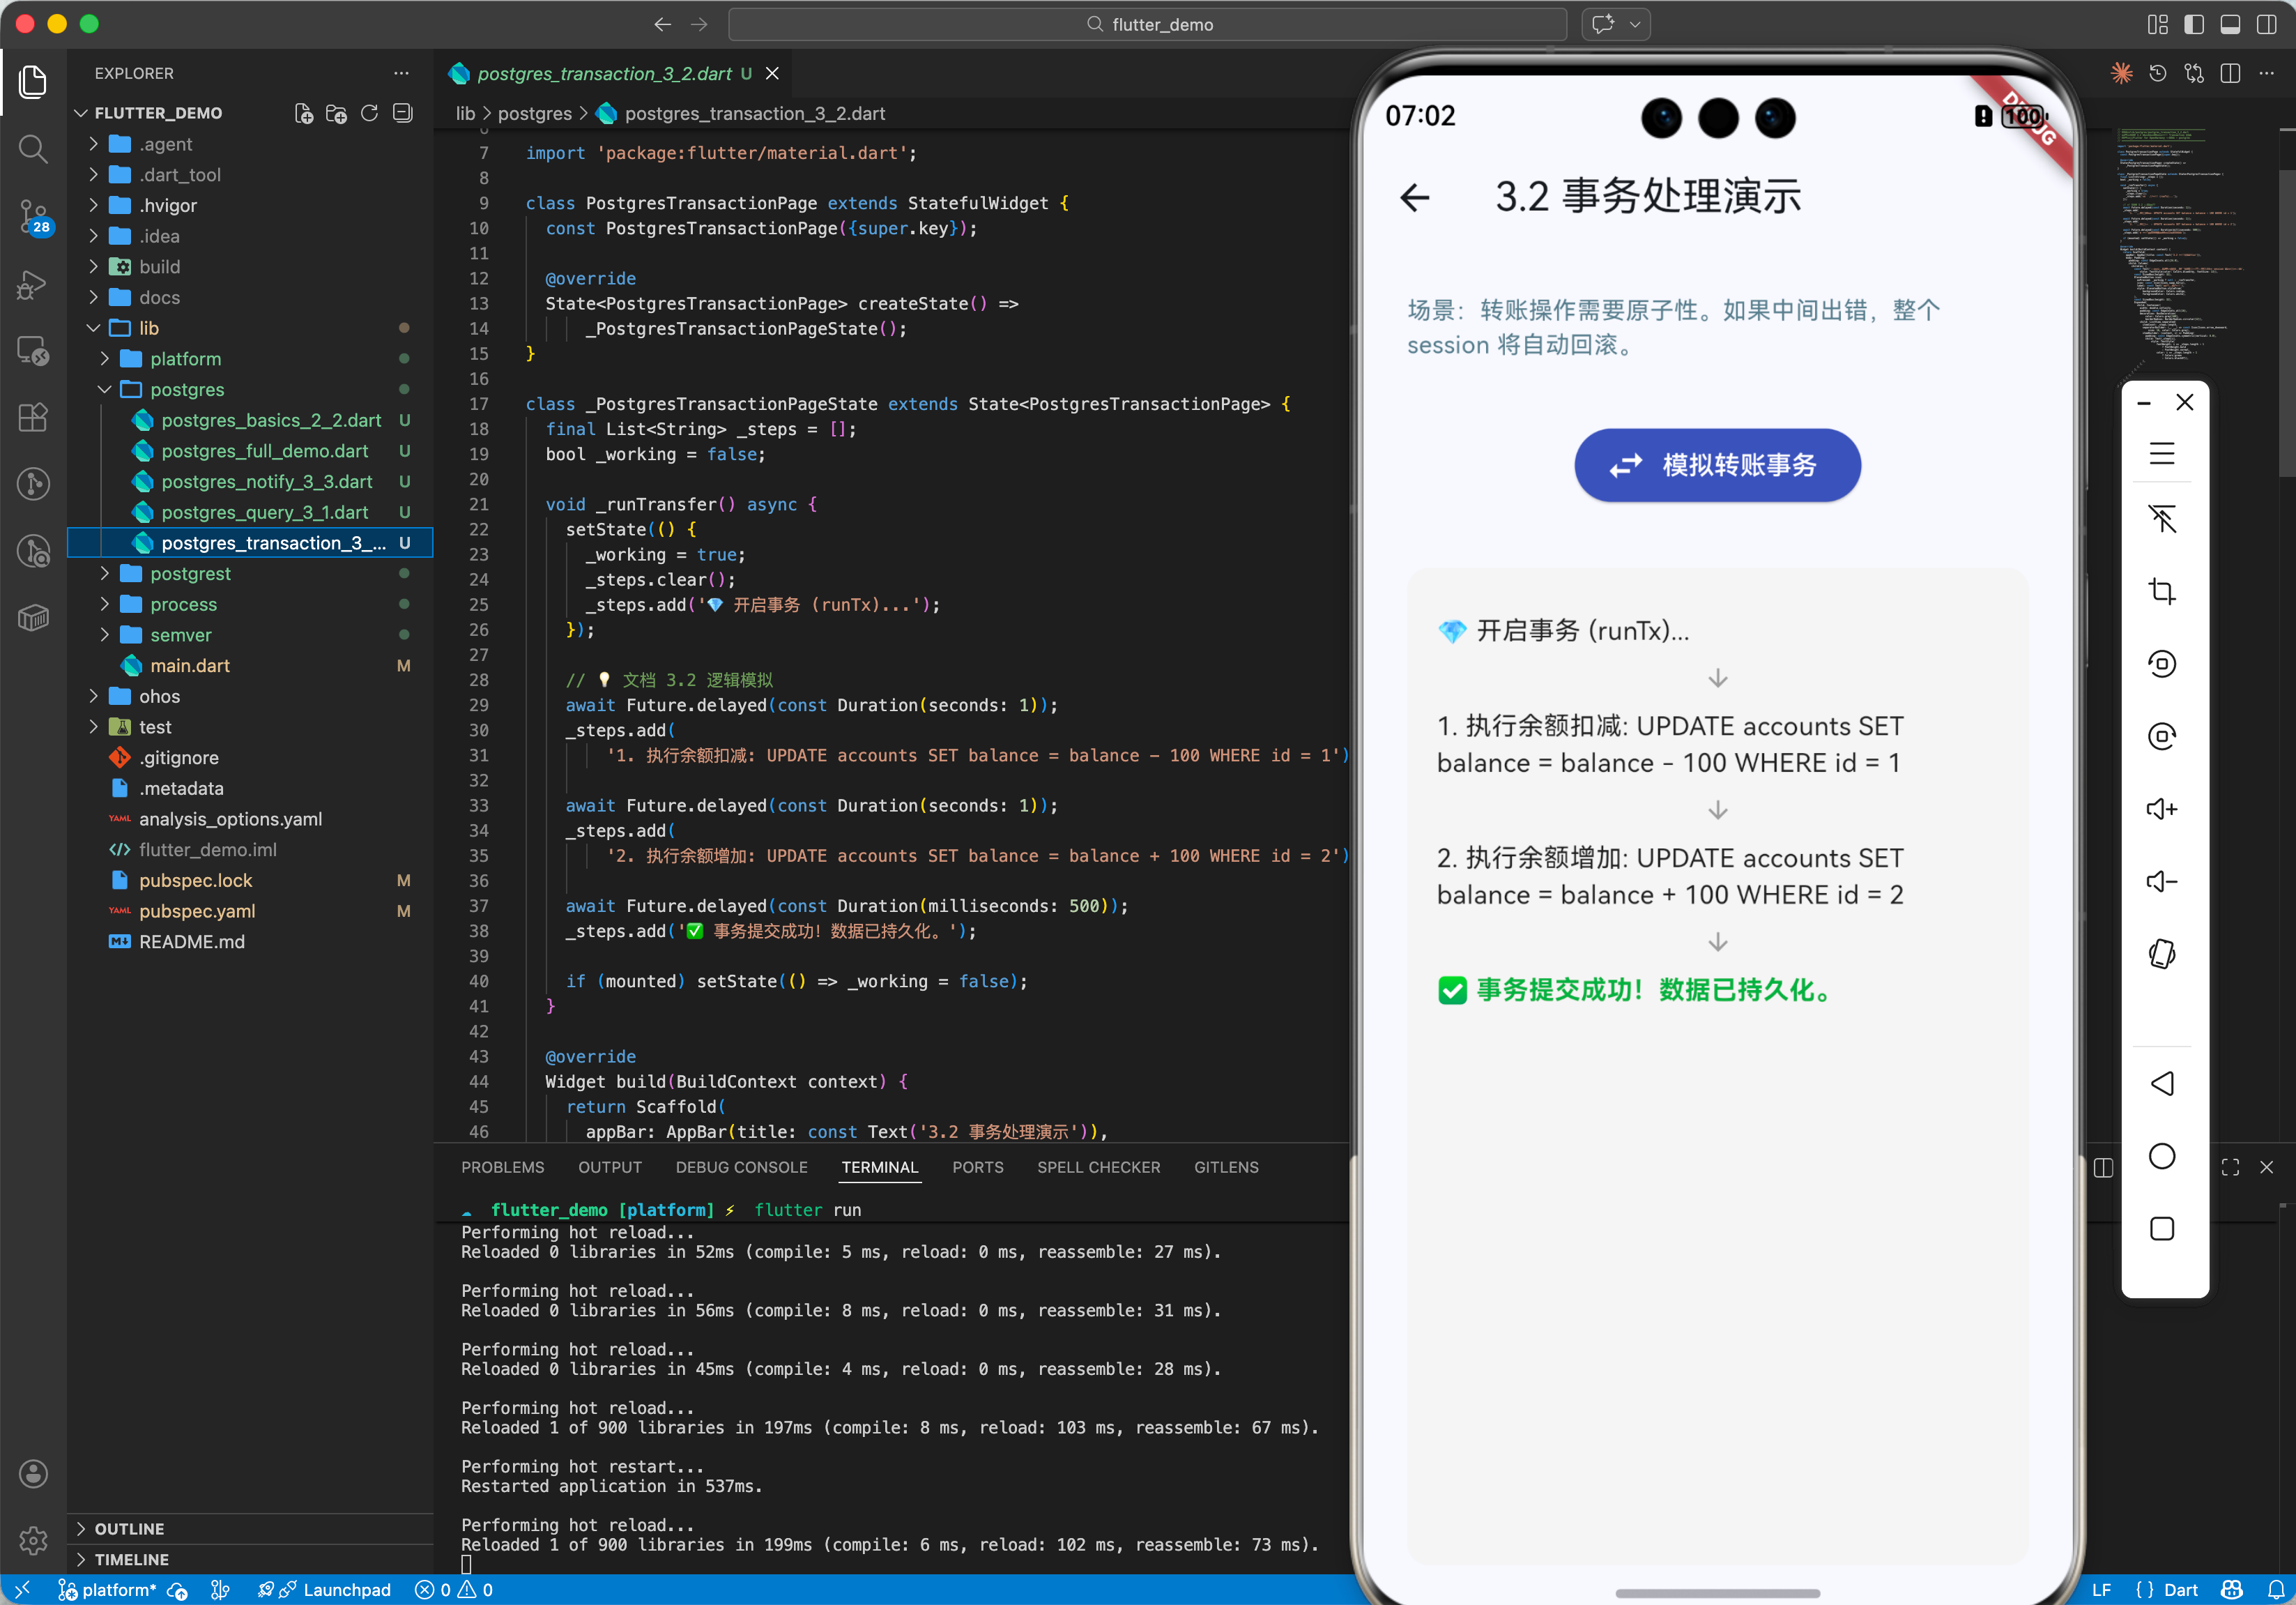Toggle the primary side bar
2296x1605 pixels.
(2193, 24)
